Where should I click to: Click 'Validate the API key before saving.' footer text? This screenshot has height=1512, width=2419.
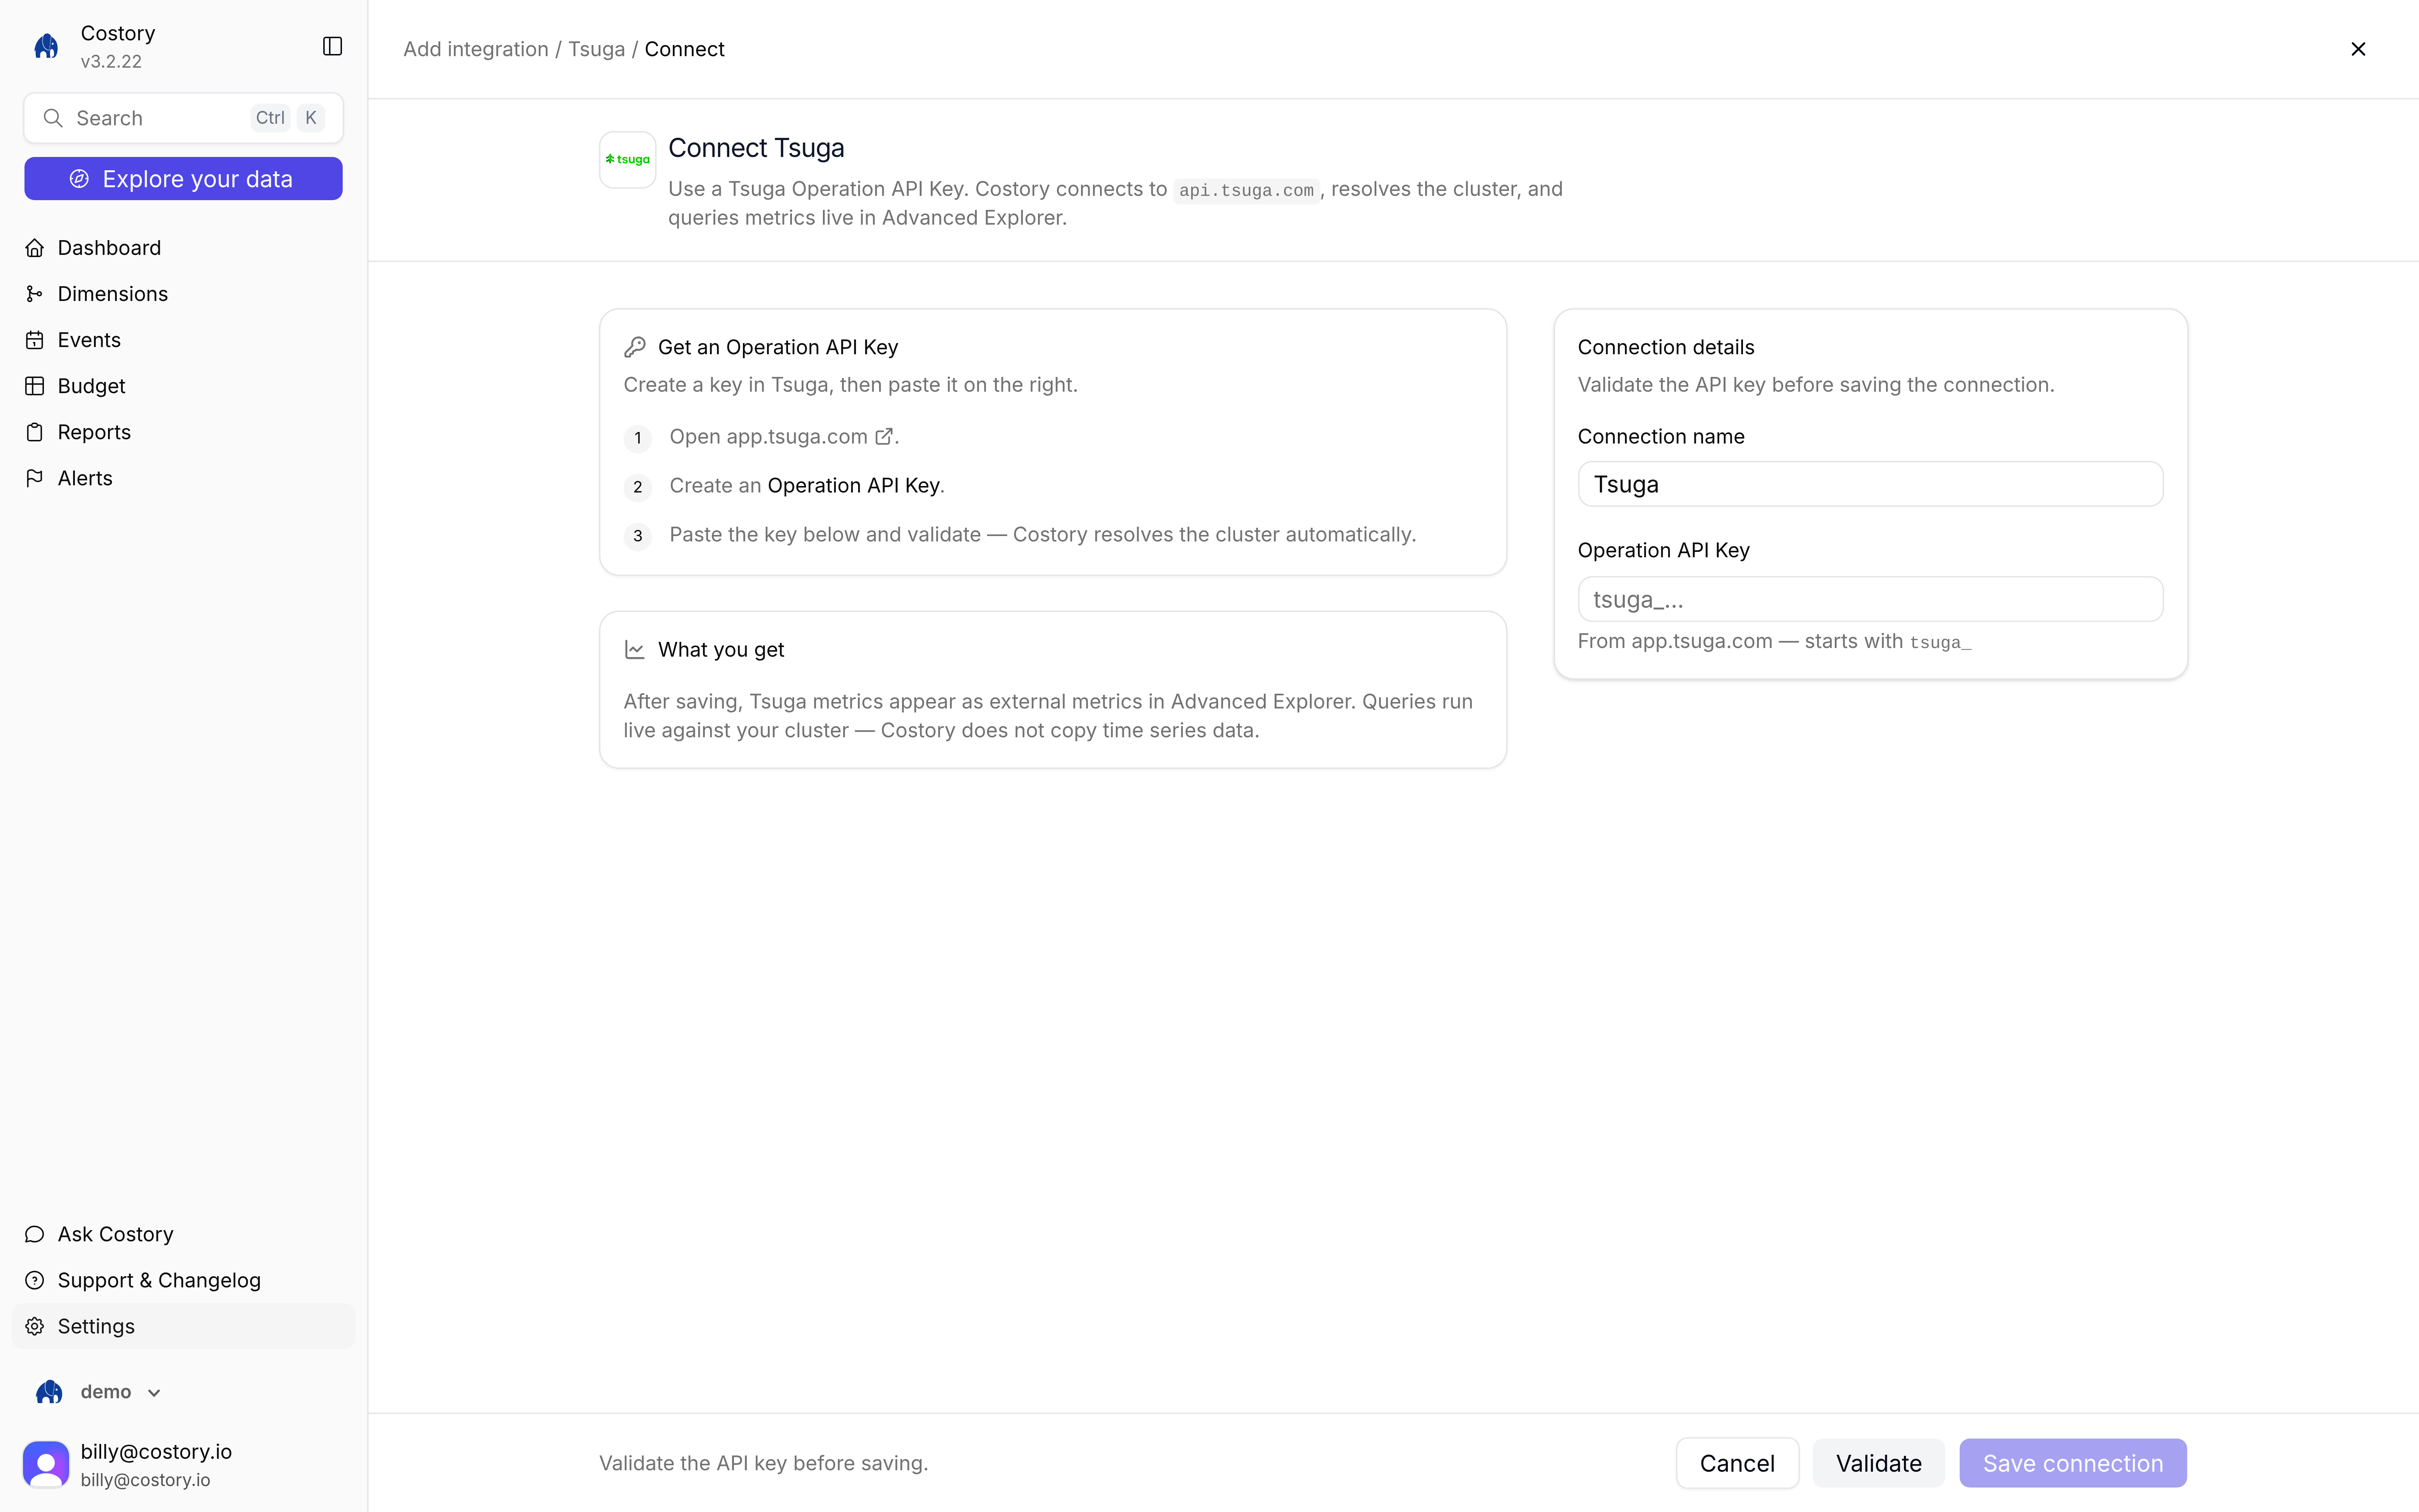(x=764, y=1463)
